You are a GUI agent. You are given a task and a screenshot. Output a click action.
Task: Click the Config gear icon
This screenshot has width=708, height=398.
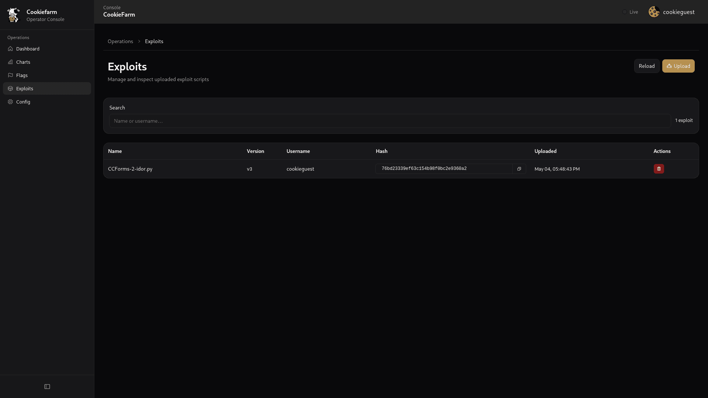pyautogui.click(x=10, y=102)
